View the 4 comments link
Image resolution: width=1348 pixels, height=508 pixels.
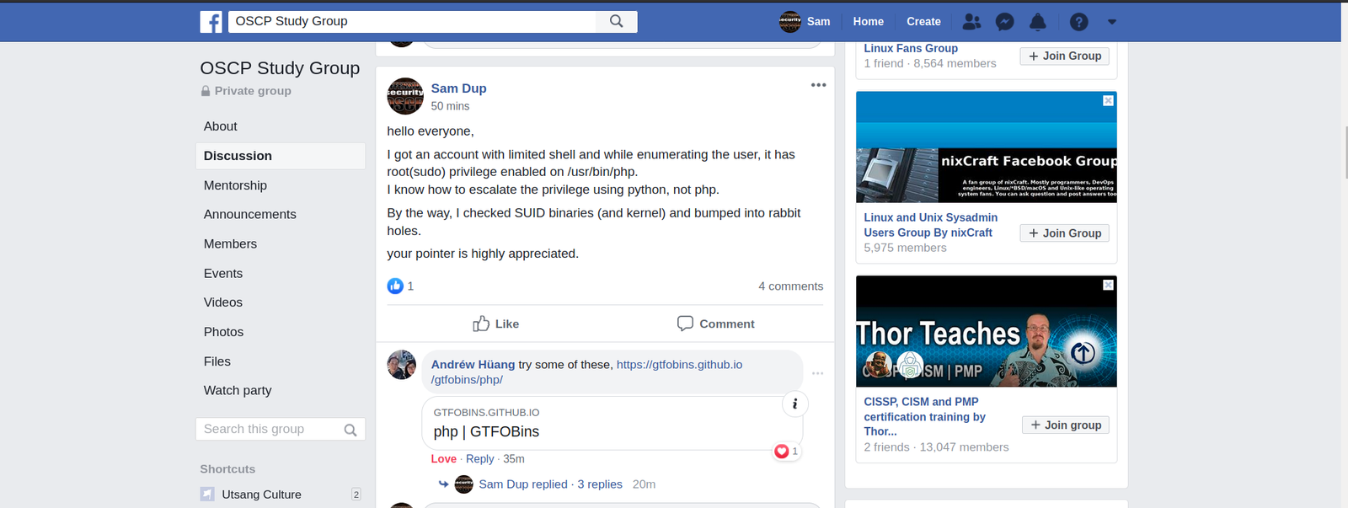pos(790,286)
